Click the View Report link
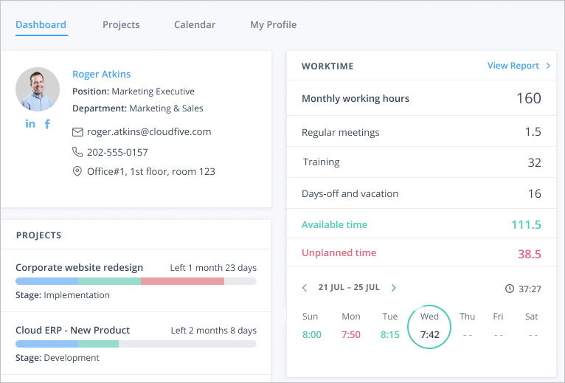Image resolution: width=565 pixels, height=383 pixels. pyautogui.click(x=513, y=66)
